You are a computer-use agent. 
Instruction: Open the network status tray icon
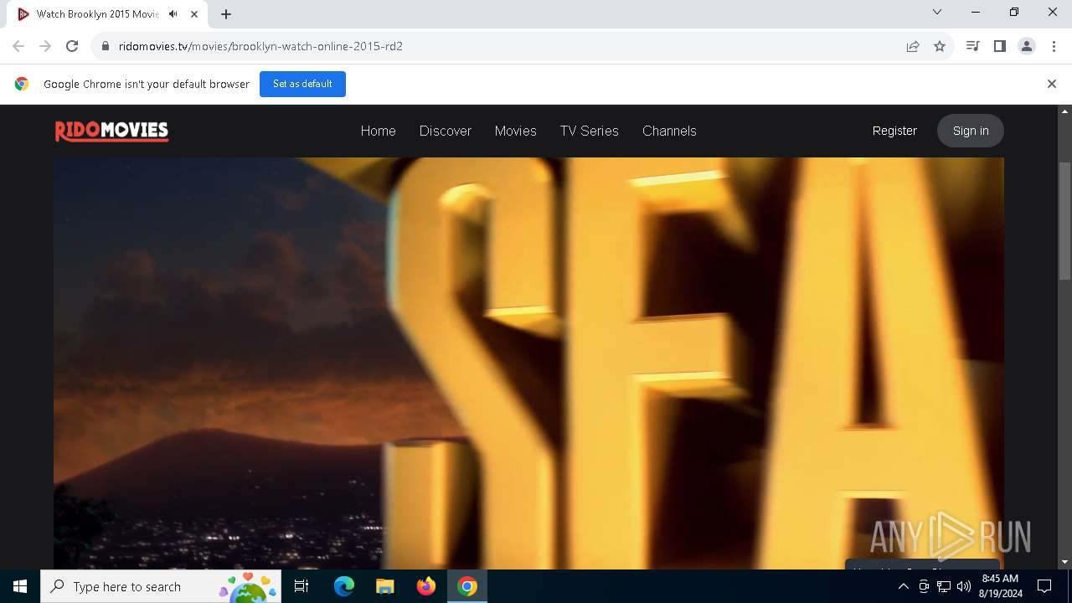coord(944,586)
